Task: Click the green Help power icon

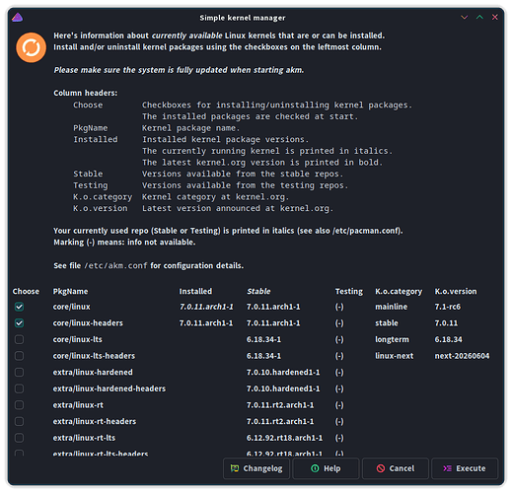Action: 315,468
